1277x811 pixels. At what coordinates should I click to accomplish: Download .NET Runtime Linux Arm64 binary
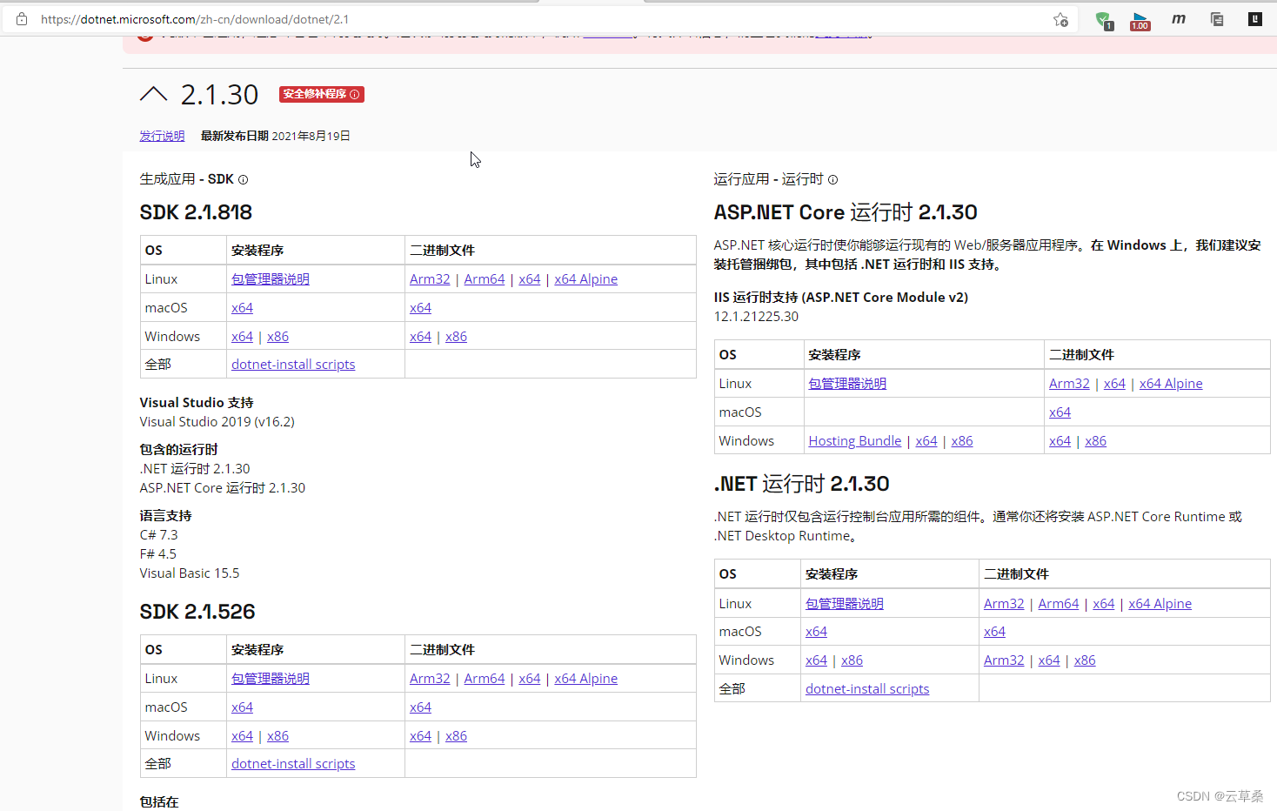(1059, 604)
